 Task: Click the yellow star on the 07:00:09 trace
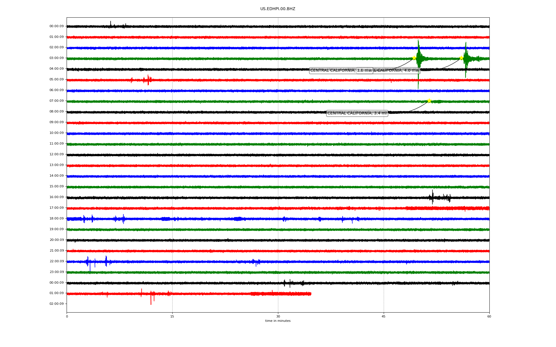[429, 101]
